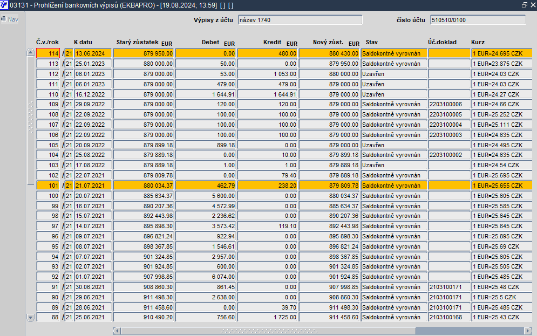Screen dimensions: 537x336
Task: Click exchange rate 1 EUR=24.695 CZK
Action: 502,53
